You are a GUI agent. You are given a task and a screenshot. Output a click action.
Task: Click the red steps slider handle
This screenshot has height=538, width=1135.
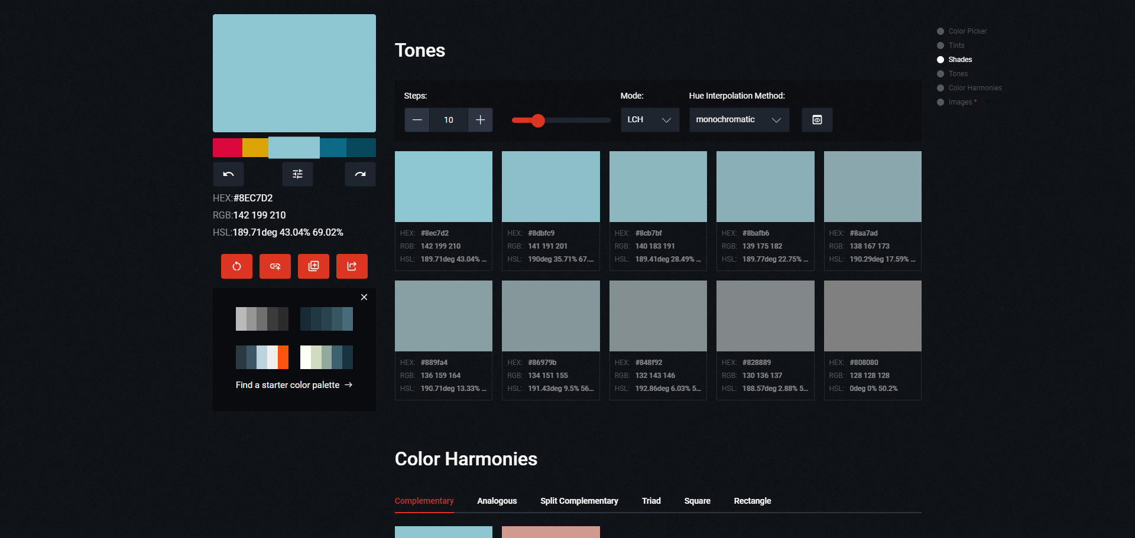pyautogui.click(x=537, y=120)
